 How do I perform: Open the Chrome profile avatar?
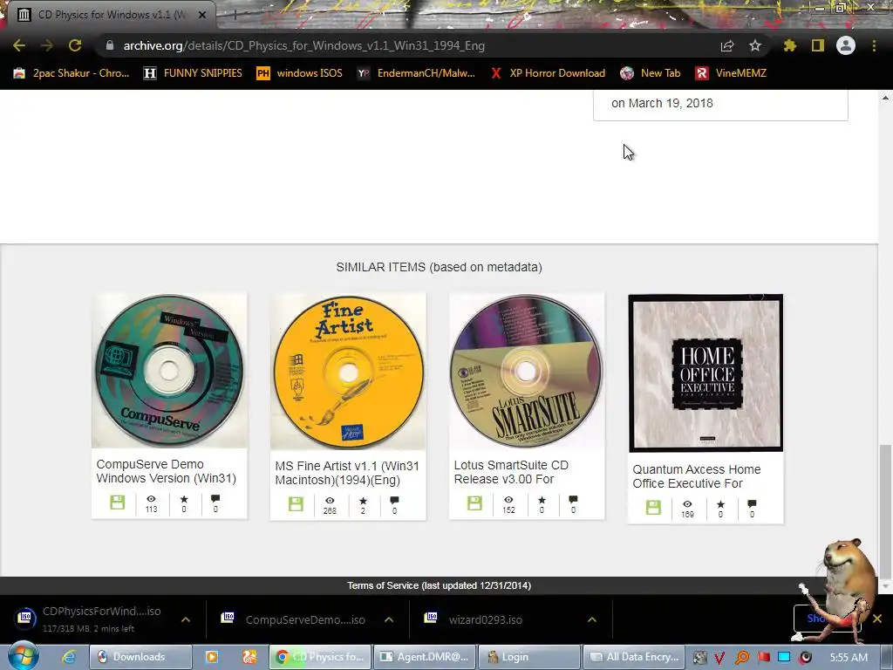(x=846, y=45)
